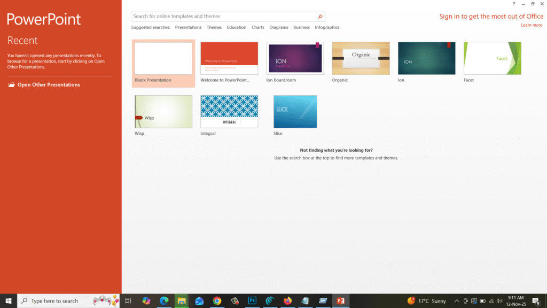Open File Explorer from the taskbar
Viewport: 547px width, 308px height.
click(181, 301)
